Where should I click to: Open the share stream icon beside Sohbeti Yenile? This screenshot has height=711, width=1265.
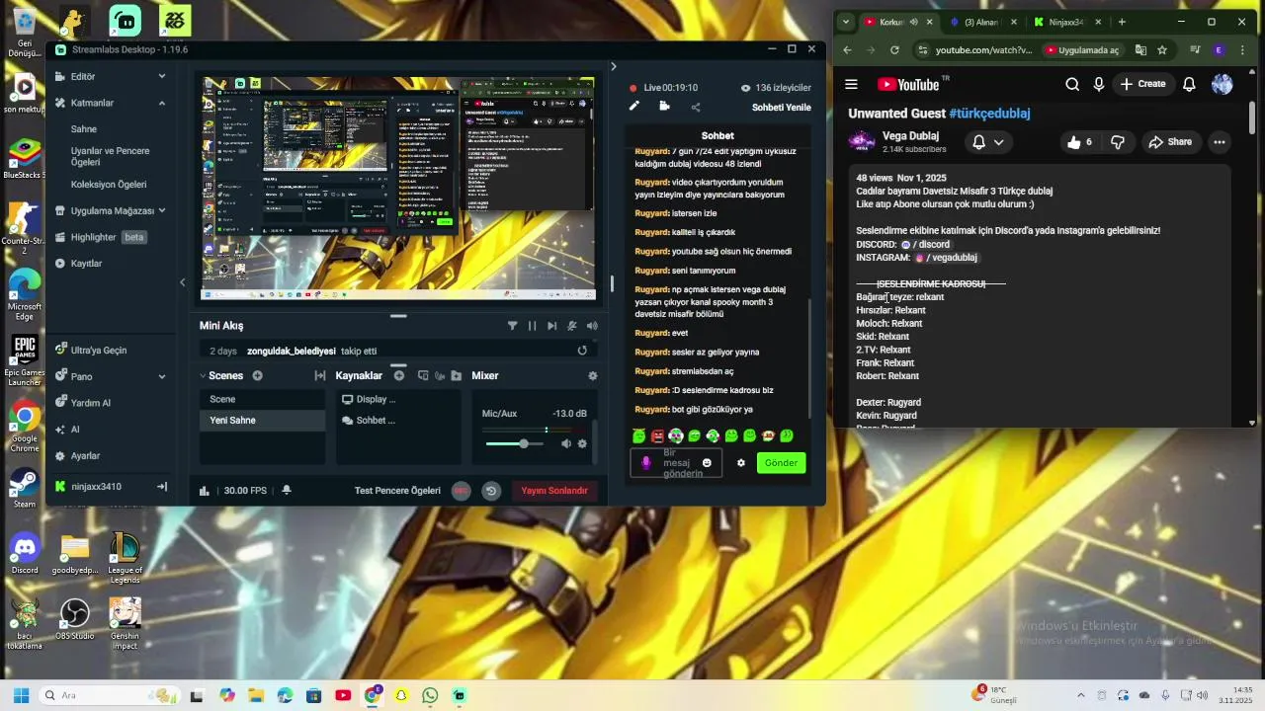(x=696, y=107)
